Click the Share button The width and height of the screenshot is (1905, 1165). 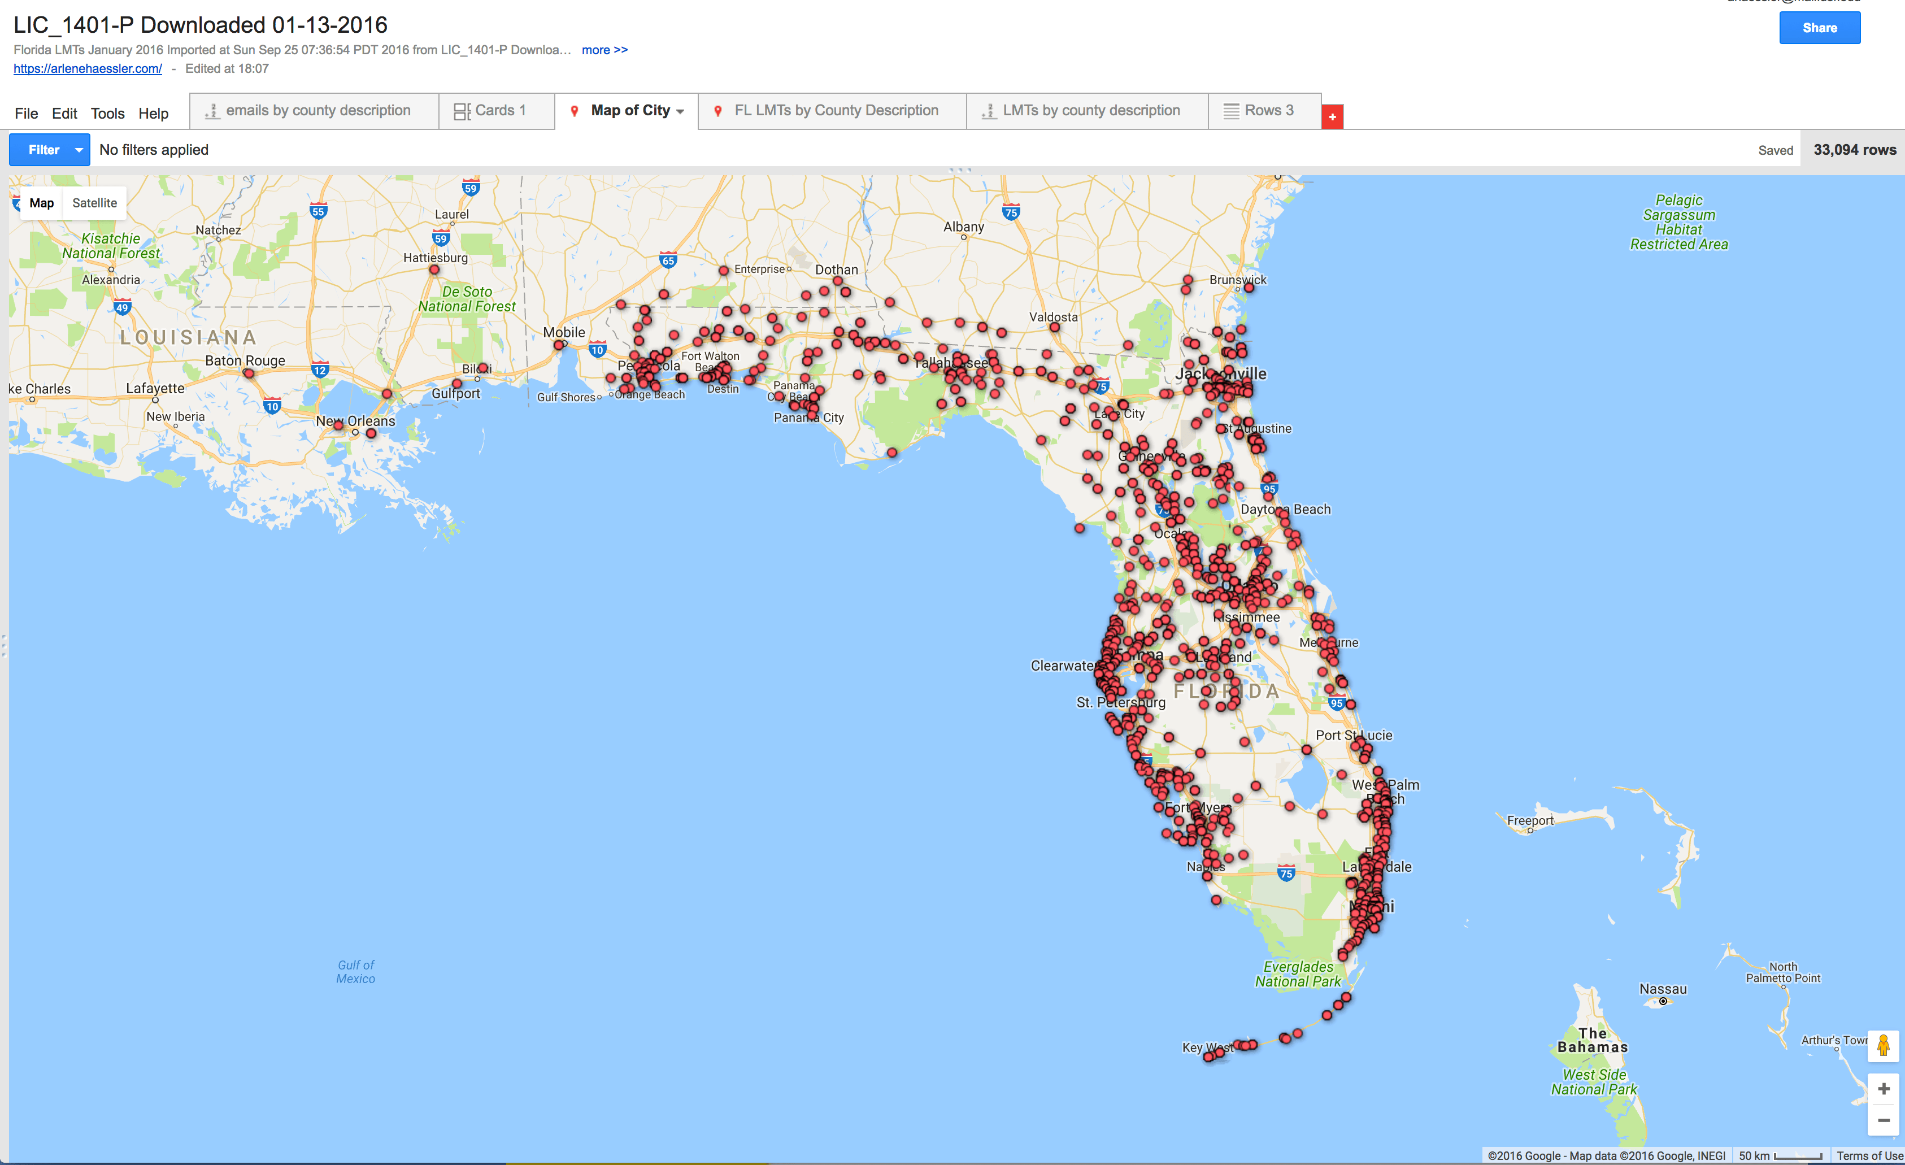coord(1819,27)
